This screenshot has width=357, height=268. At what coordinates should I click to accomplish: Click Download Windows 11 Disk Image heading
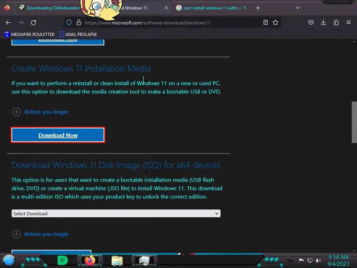(x=116, y=165)
